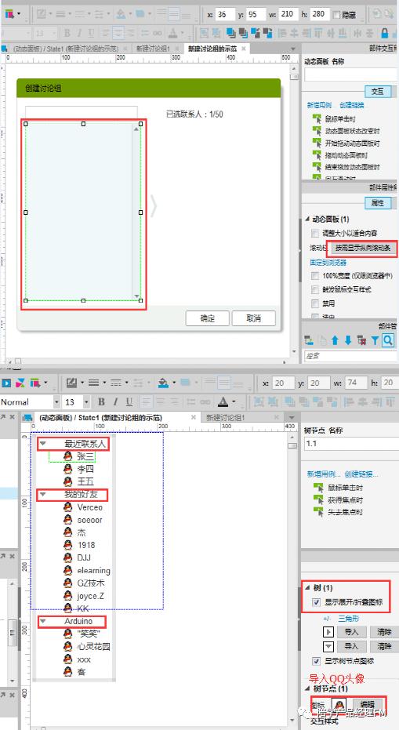Enable the 调整大小以适合内容 checkbox
The height and width of the screenshot is (730, 399).
coord(315,233)
